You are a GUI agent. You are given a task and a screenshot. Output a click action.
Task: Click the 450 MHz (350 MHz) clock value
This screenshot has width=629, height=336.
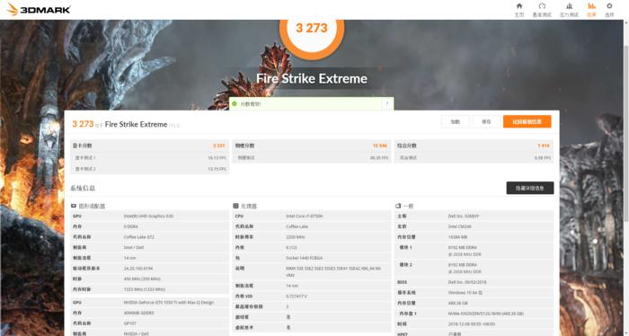tap(142, 279)
